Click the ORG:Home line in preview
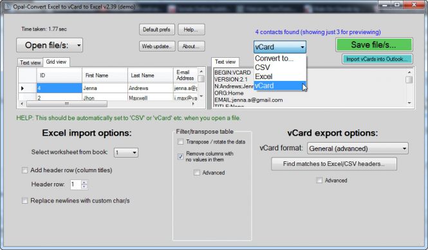Viewport: 428px width, 250px height. click(228, 93)
